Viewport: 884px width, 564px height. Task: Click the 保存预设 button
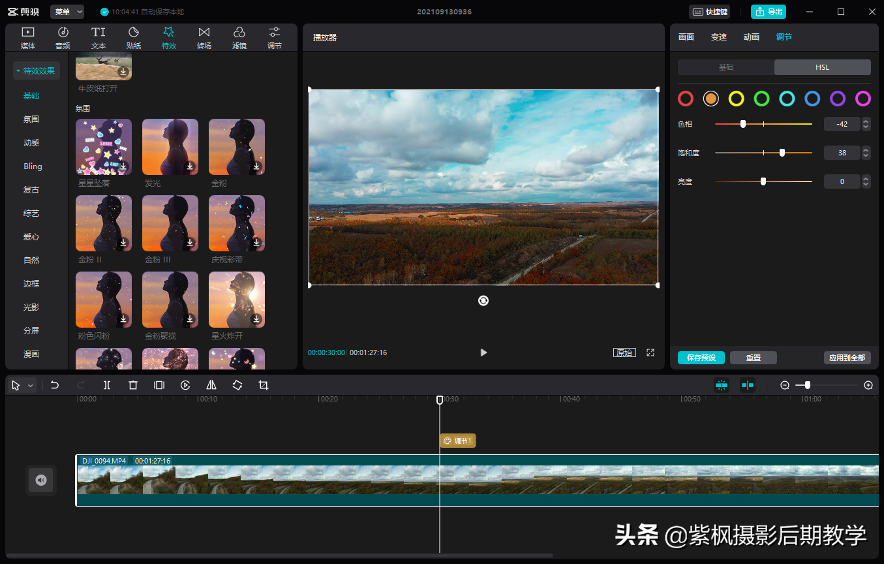701,358
